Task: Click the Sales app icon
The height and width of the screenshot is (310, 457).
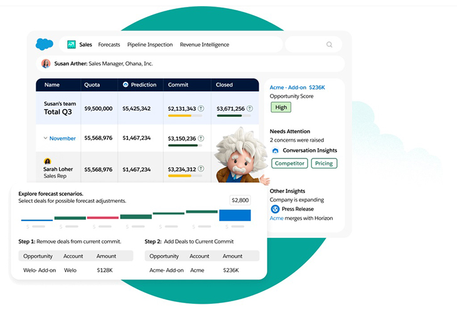Action: coord(72,44)
